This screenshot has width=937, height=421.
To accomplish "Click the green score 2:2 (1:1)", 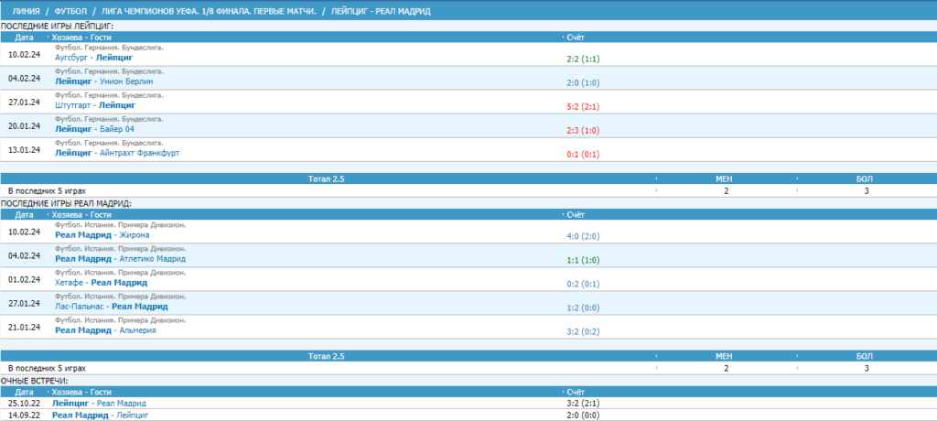I will coord(583,59).
